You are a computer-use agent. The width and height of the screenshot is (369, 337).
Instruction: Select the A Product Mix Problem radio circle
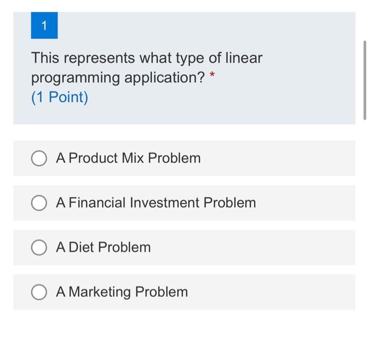pyautogui.click(x=39, y=158)
